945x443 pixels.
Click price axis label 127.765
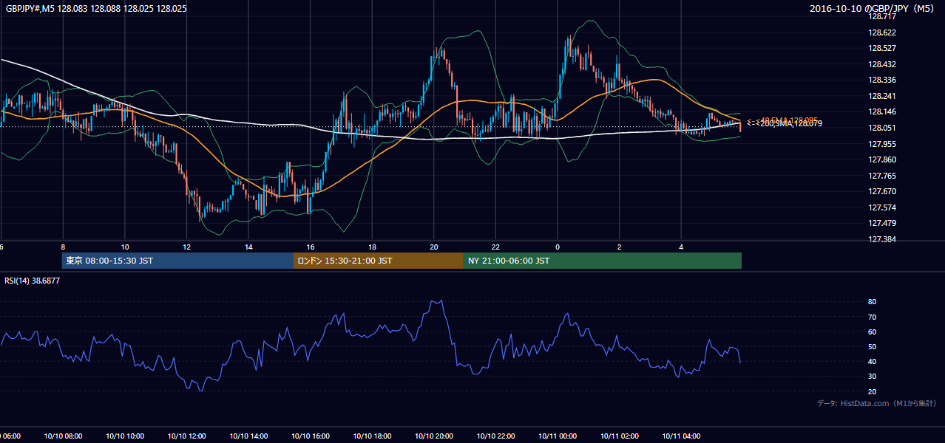coord(882,176)
